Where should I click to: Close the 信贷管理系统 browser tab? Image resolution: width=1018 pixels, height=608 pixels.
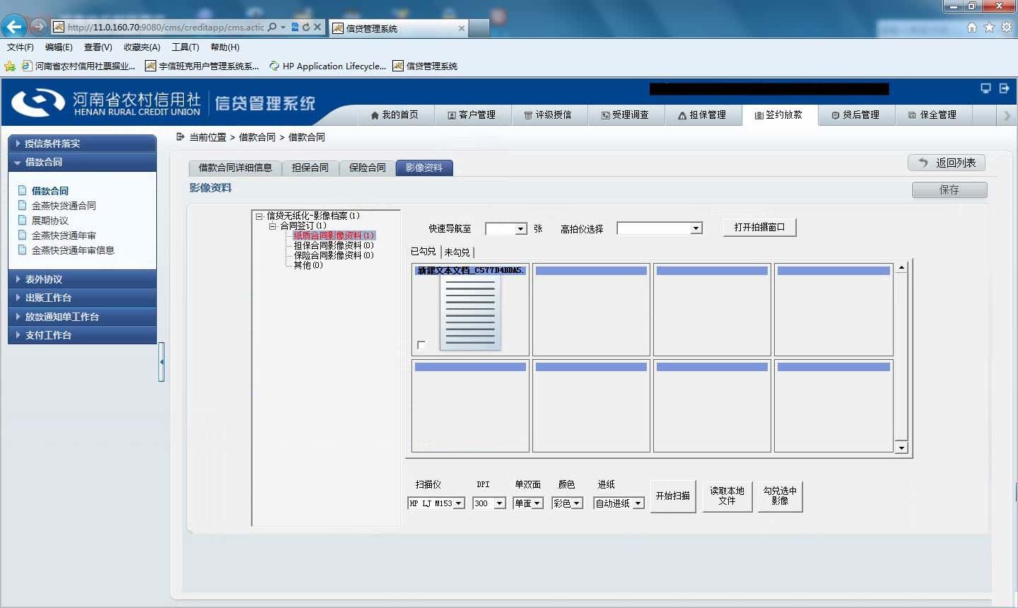coord(462,28)
